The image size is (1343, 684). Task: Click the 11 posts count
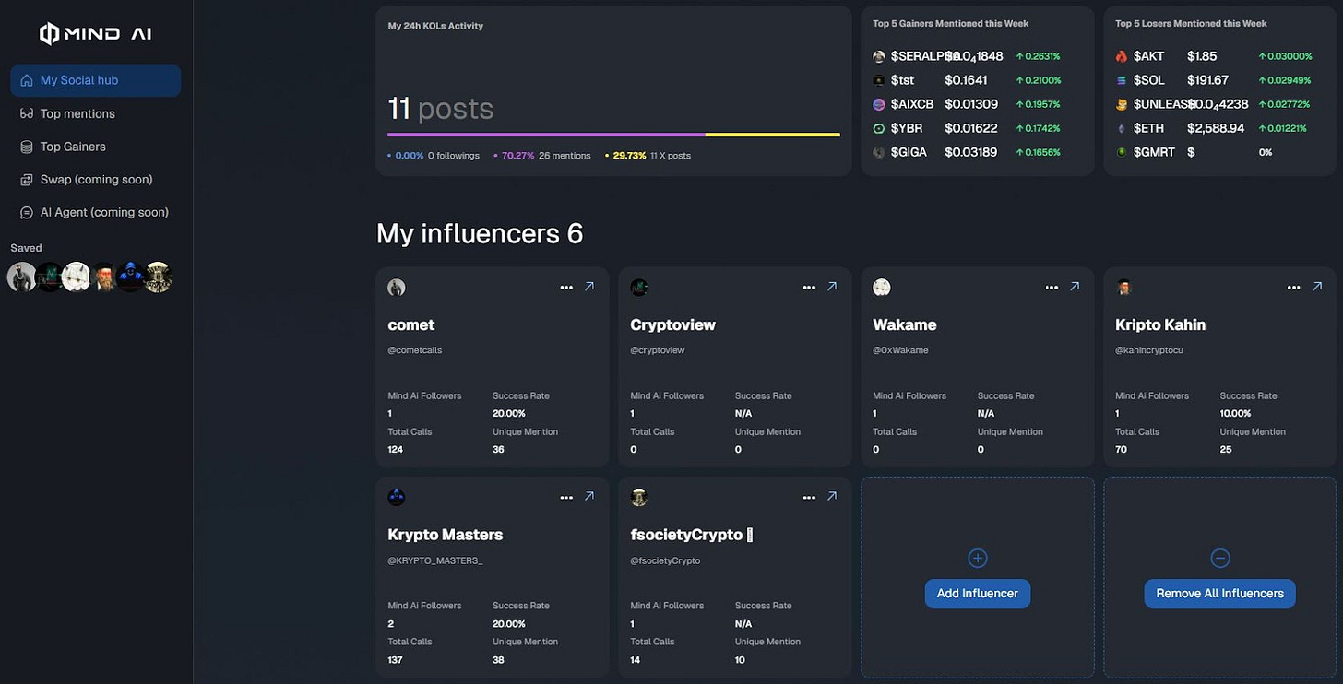(441, 109)
